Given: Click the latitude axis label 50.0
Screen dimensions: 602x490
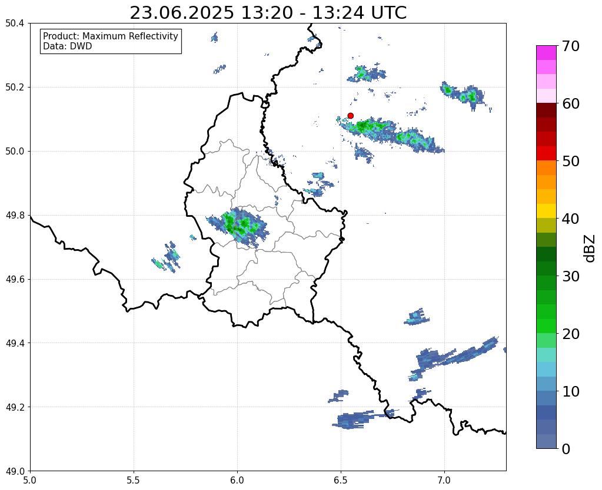Looking at the screenshot, I should 15,152.
